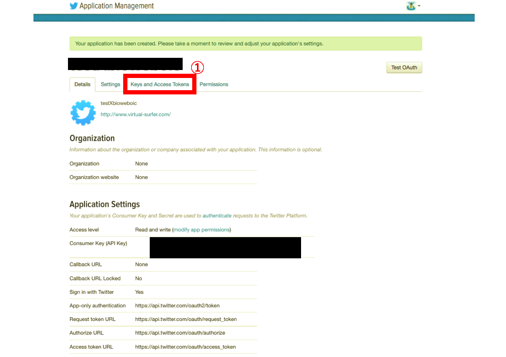Click the Test OAuth button

[x=404, y=67]
